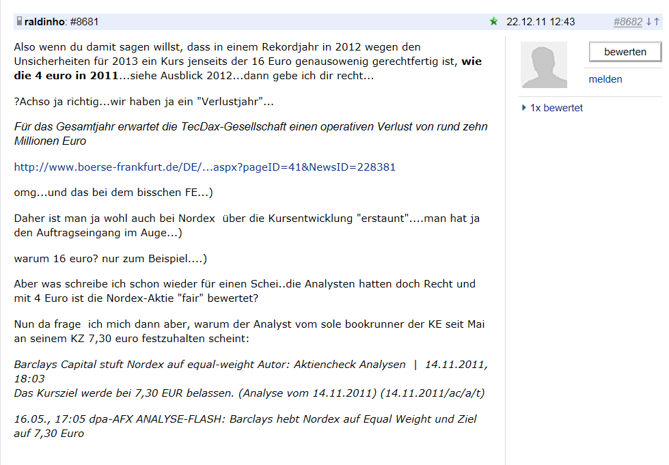
Task: Click the up arrow to jump to previous post
Action: point(657,21)
